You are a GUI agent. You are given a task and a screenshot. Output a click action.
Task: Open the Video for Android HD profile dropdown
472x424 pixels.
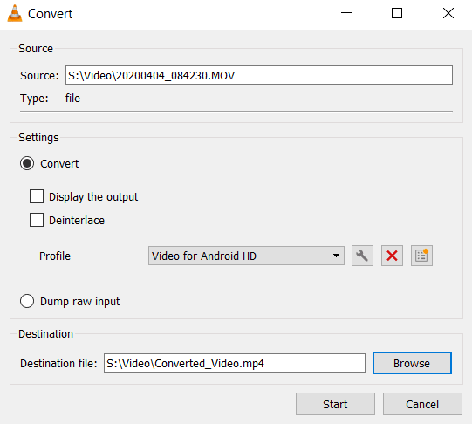tap(246, 256)
